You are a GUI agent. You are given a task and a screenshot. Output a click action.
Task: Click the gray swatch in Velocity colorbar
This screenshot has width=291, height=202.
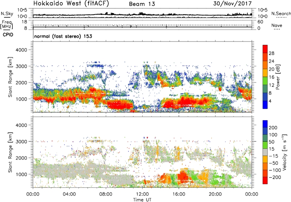pyautogui.click(x=265, y=152)
